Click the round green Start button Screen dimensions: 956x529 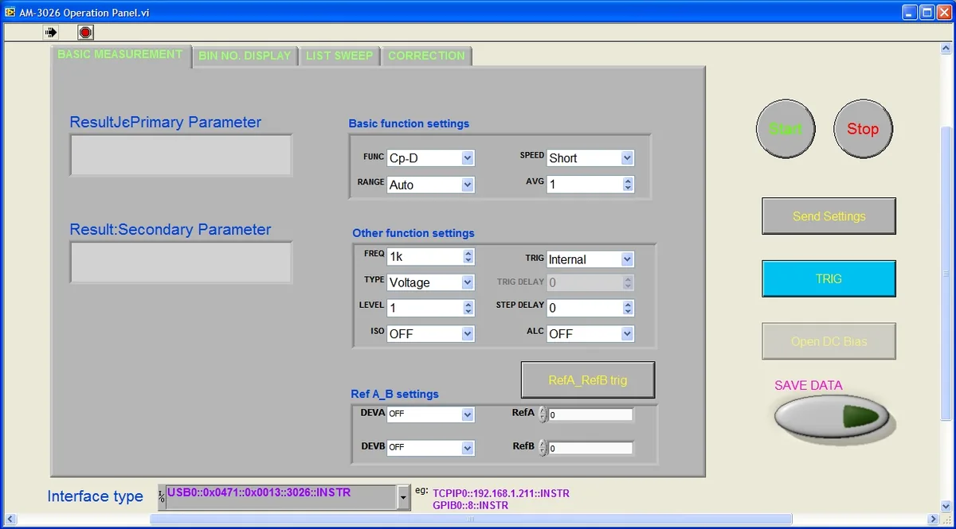(786, 129)
